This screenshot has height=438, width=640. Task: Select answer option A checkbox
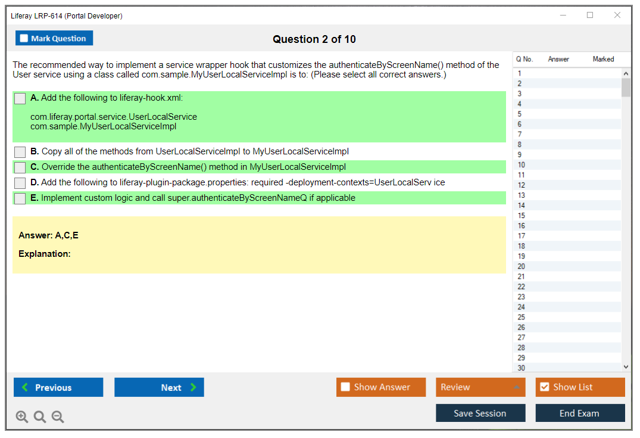tap(20, 99)
